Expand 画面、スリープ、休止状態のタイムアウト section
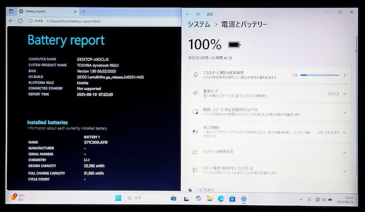 (x=270, y=112)
